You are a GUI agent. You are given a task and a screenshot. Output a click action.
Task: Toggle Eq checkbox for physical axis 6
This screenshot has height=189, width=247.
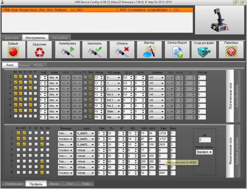point(42,161)
